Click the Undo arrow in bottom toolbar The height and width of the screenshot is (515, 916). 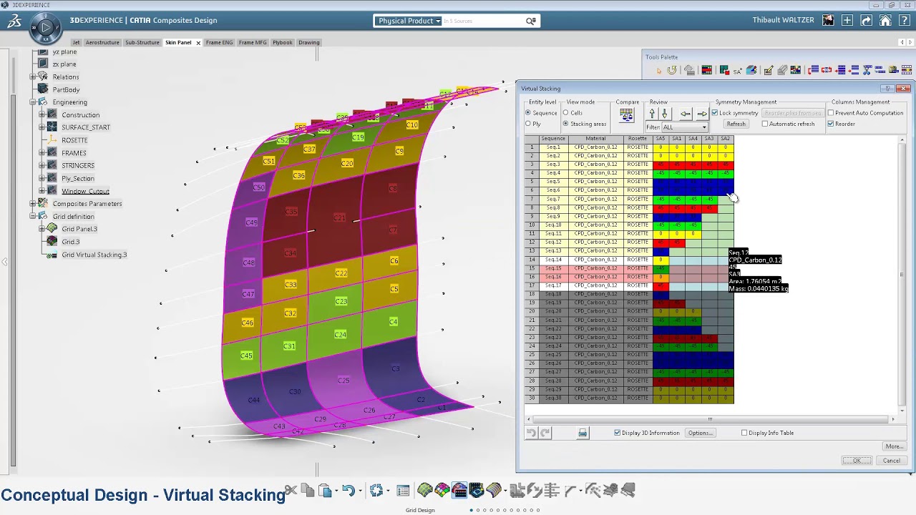click(x=348, y=491)
